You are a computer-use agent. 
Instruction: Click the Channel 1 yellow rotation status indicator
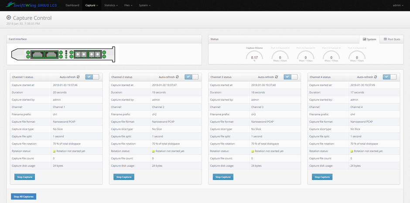(55, 151)
